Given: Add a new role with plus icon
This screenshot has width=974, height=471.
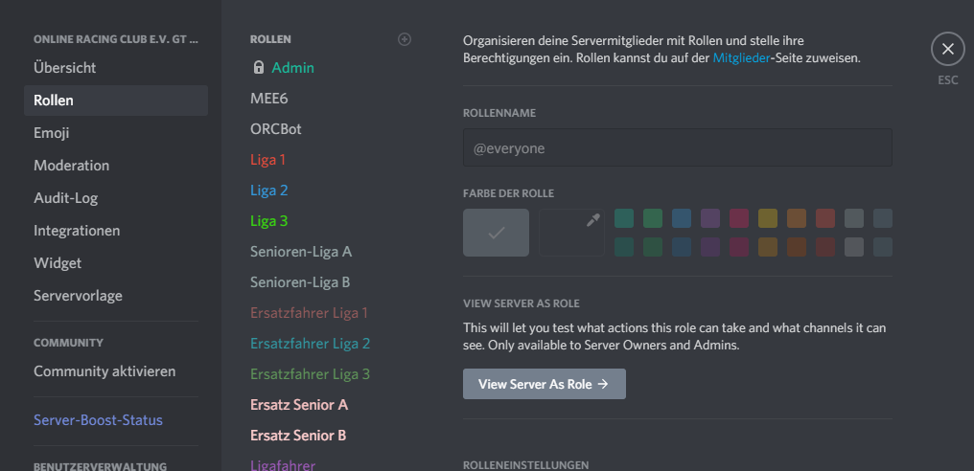Looking at the screenshot, I should coord(405,39).
